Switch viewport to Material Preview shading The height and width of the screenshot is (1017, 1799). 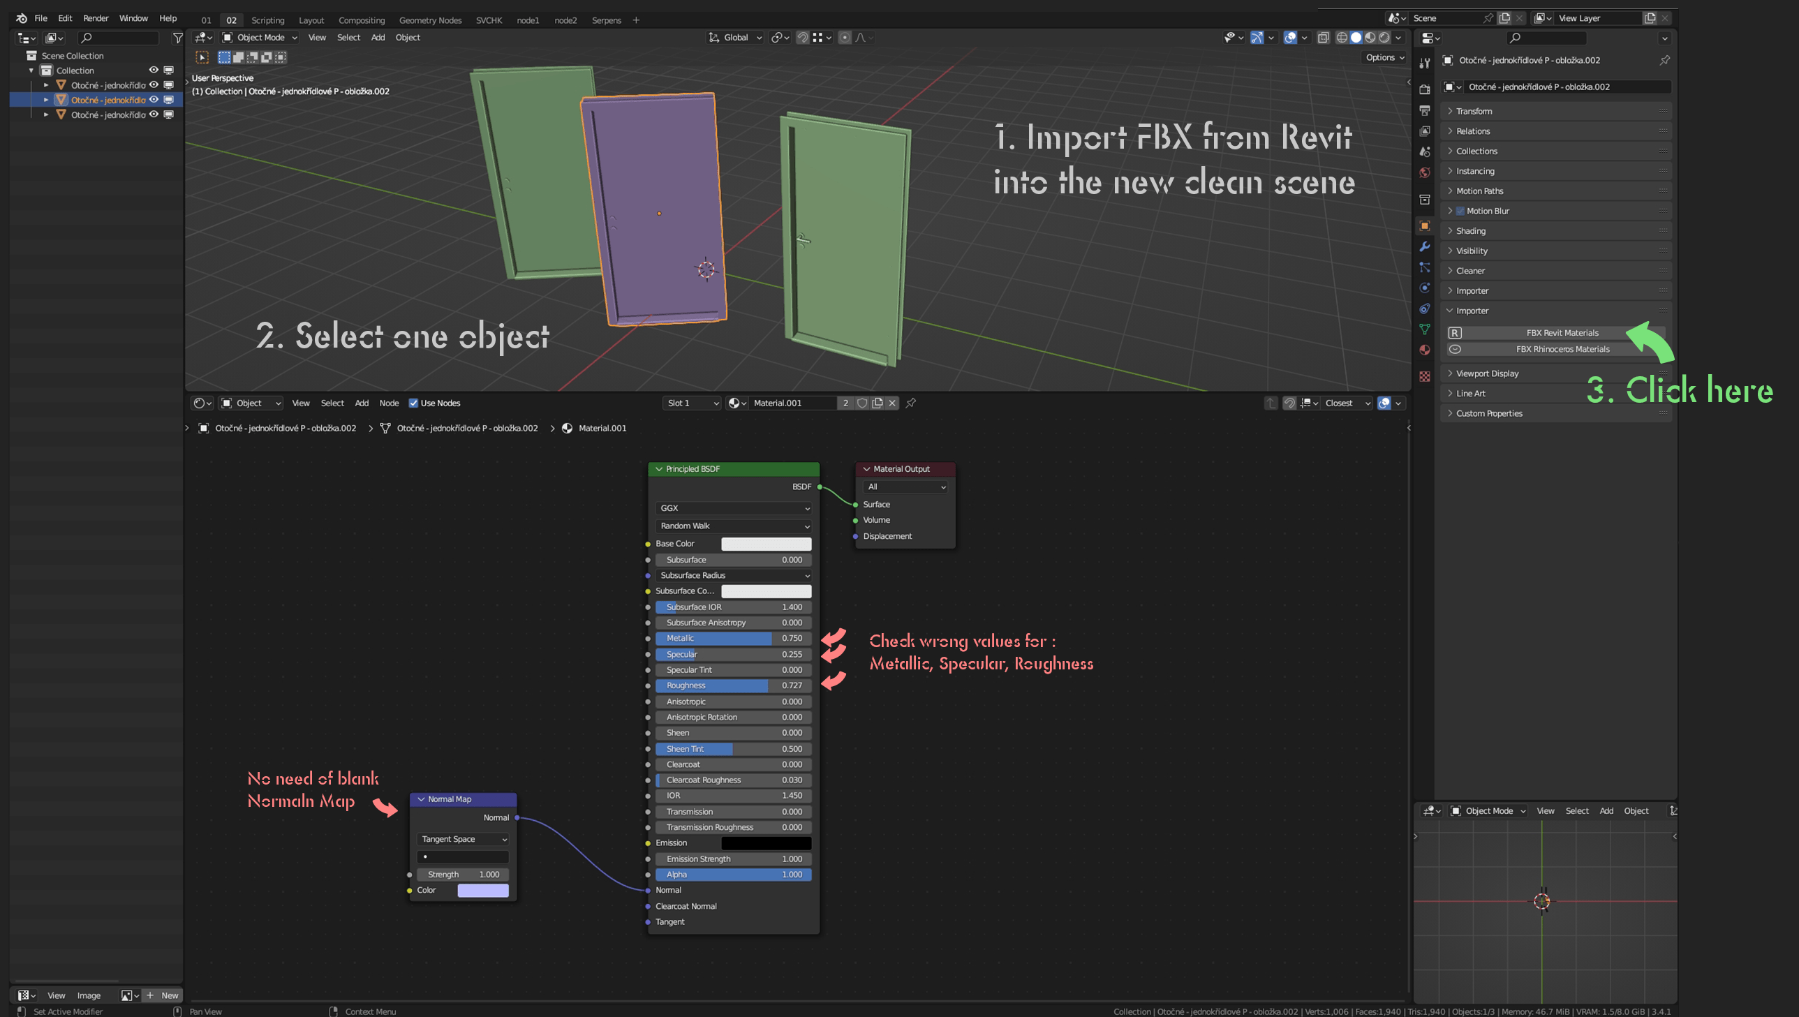1370,38
